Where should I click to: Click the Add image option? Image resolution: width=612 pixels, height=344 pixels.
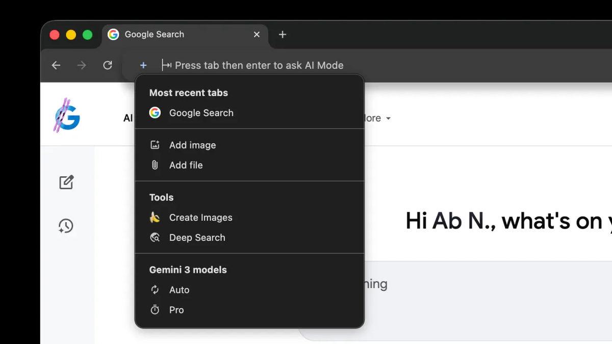pyautogui.click(x=192, y=145)
